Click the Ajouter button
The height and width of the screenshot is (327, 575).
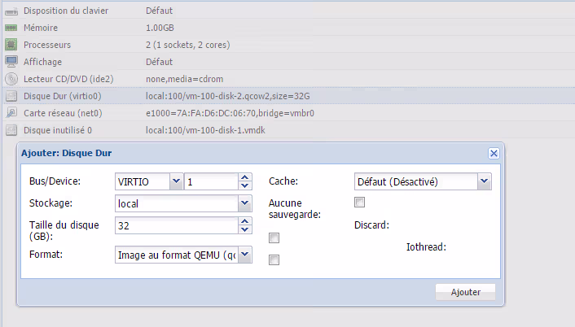tap(465, 292)
